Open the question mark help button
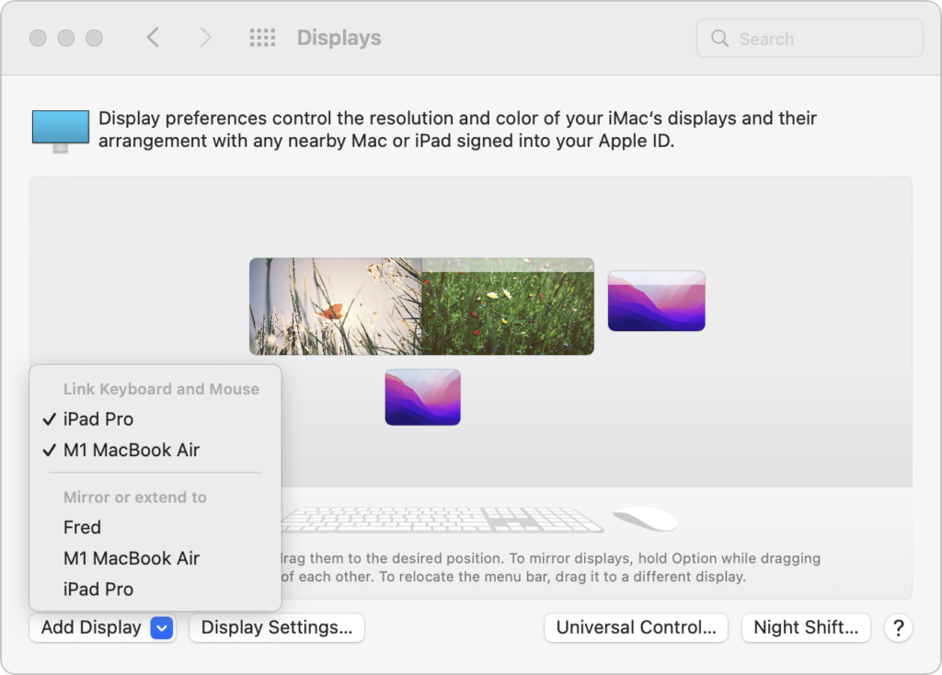Image resolution: width=942 pixels, height=675 pixels. 898,627
